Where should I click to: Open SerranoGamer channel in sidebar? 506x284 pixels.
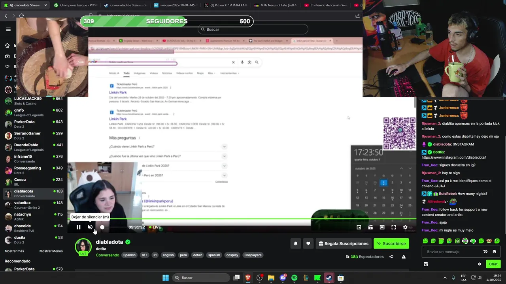(34, 136)
